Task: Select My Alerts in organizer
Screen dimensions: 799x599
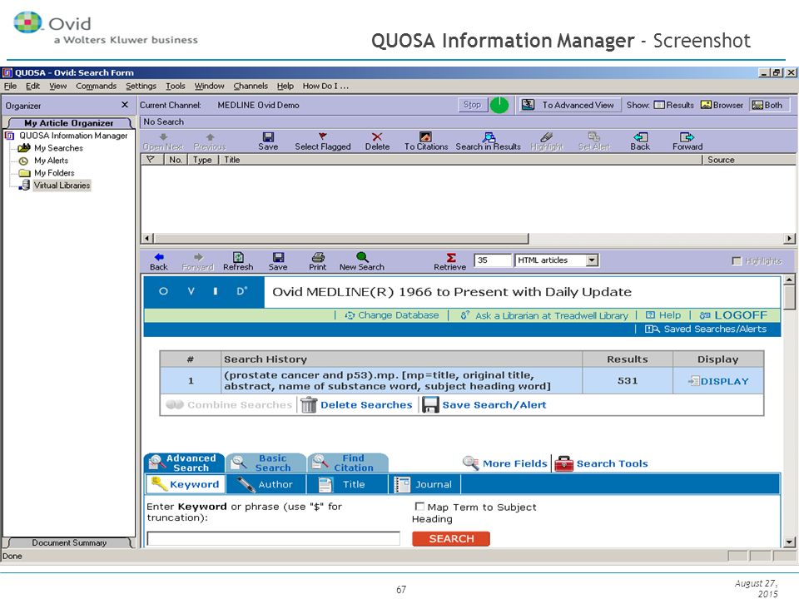Action: [51, 161]
